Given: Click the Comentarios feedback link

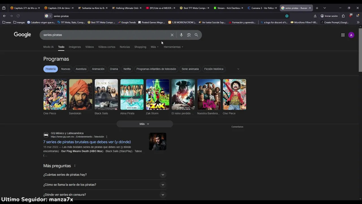Looking at the screenshot, I should [x=237, y=127].
